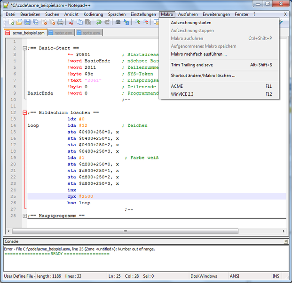
Task: Click the red unsaved icon on acme_beispiel.asm tab
Action: 8,33
